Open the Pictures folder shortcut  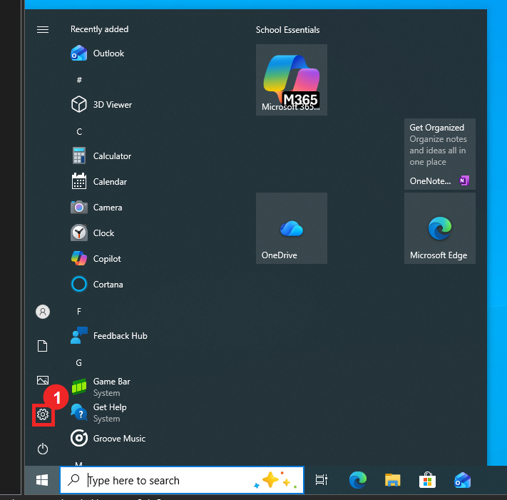43,380
